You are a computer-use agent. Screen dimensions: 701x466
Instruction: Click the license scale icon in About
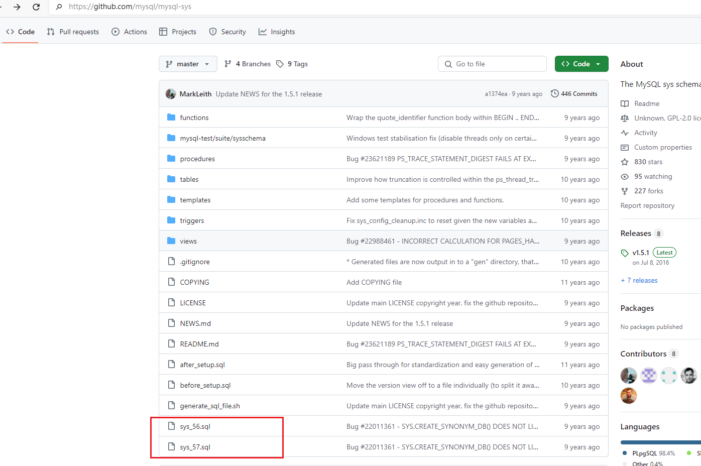click(625, 118)
